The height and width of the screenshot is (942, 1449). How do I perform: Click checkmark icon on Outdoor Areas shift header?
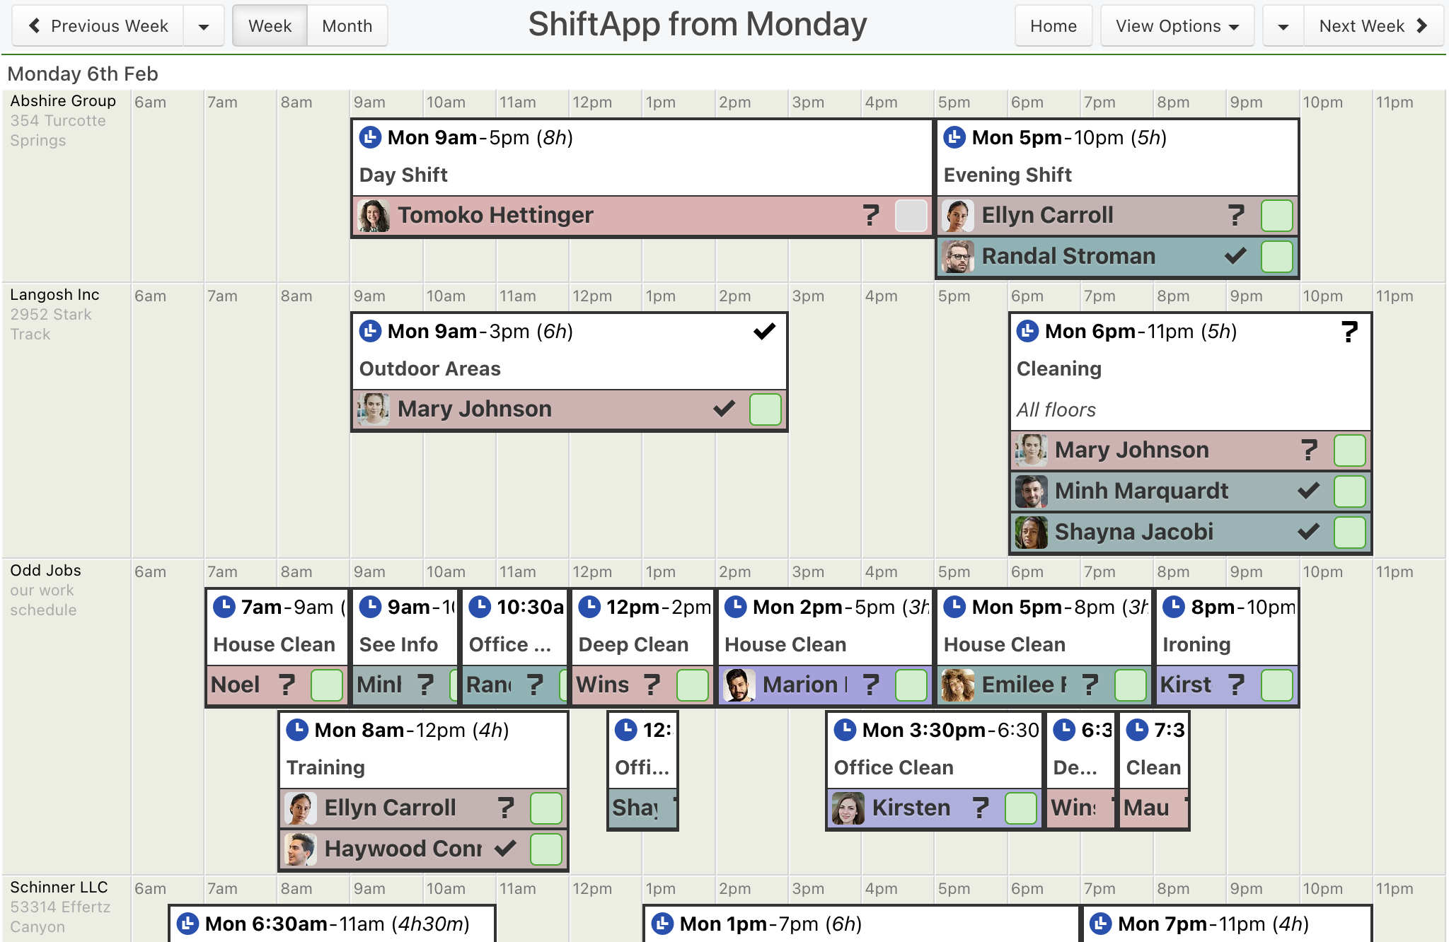coord(764,331)
